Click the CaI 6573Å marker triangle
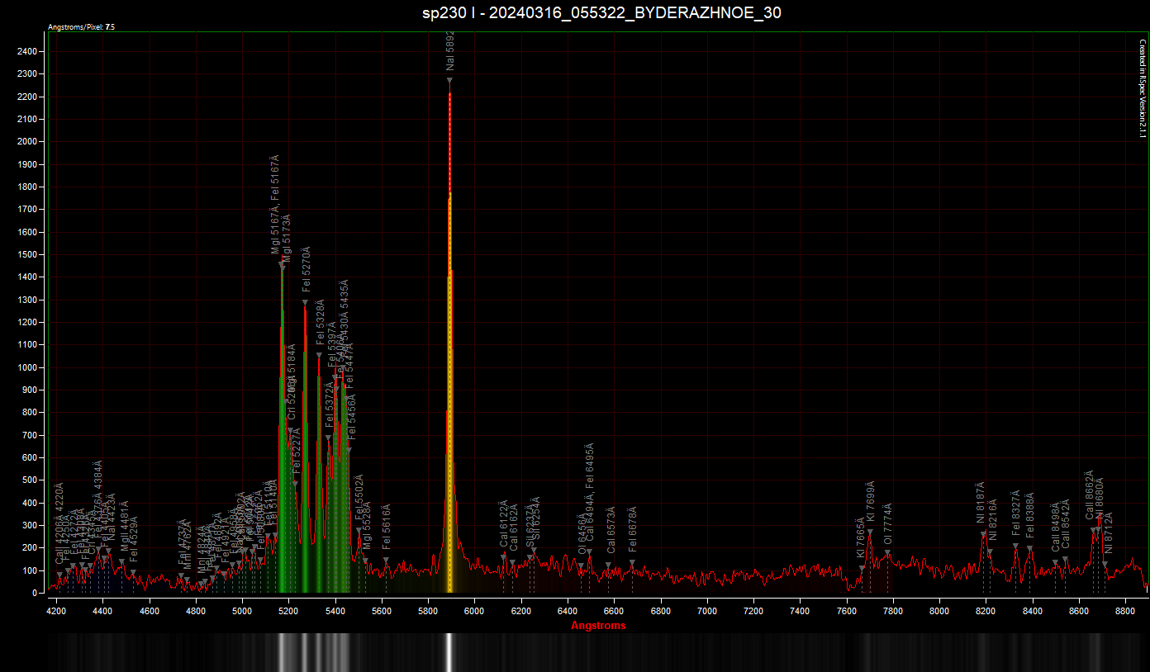1150x672 pixels. click(x=608, y=566)
